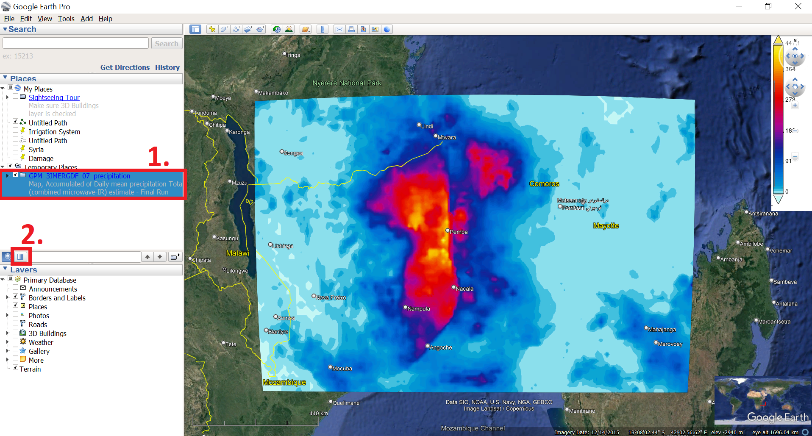This screenshot has height=436, width=812.
Task: Open the planet switcher (Sky/Mars/Moon)
Action: point(306,29)
